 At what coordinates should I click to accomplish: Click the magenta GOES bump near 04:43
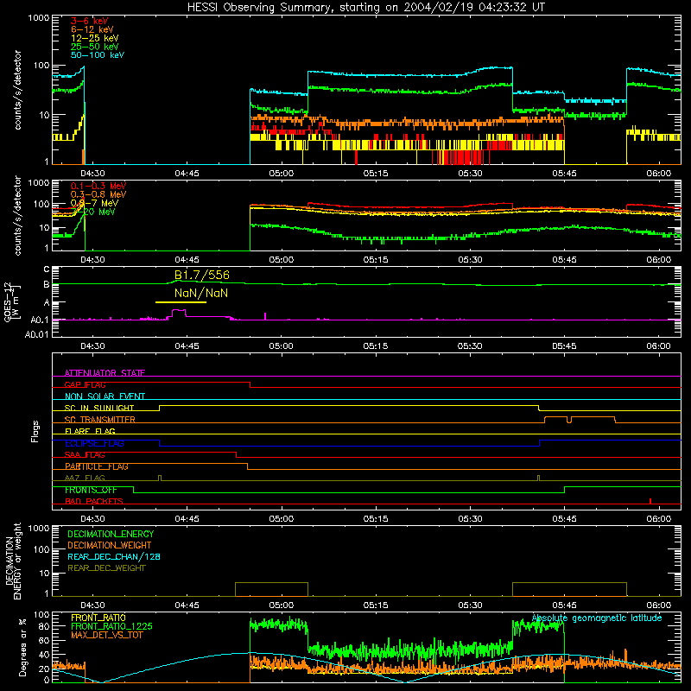click(179, 313)
